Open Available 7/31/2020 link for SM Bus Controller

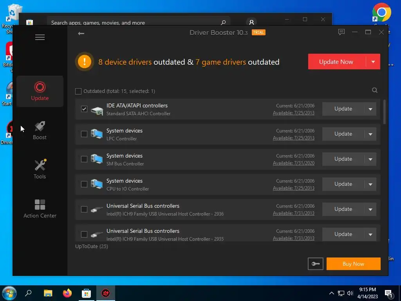pyautogui.click(x=294, y=163)
